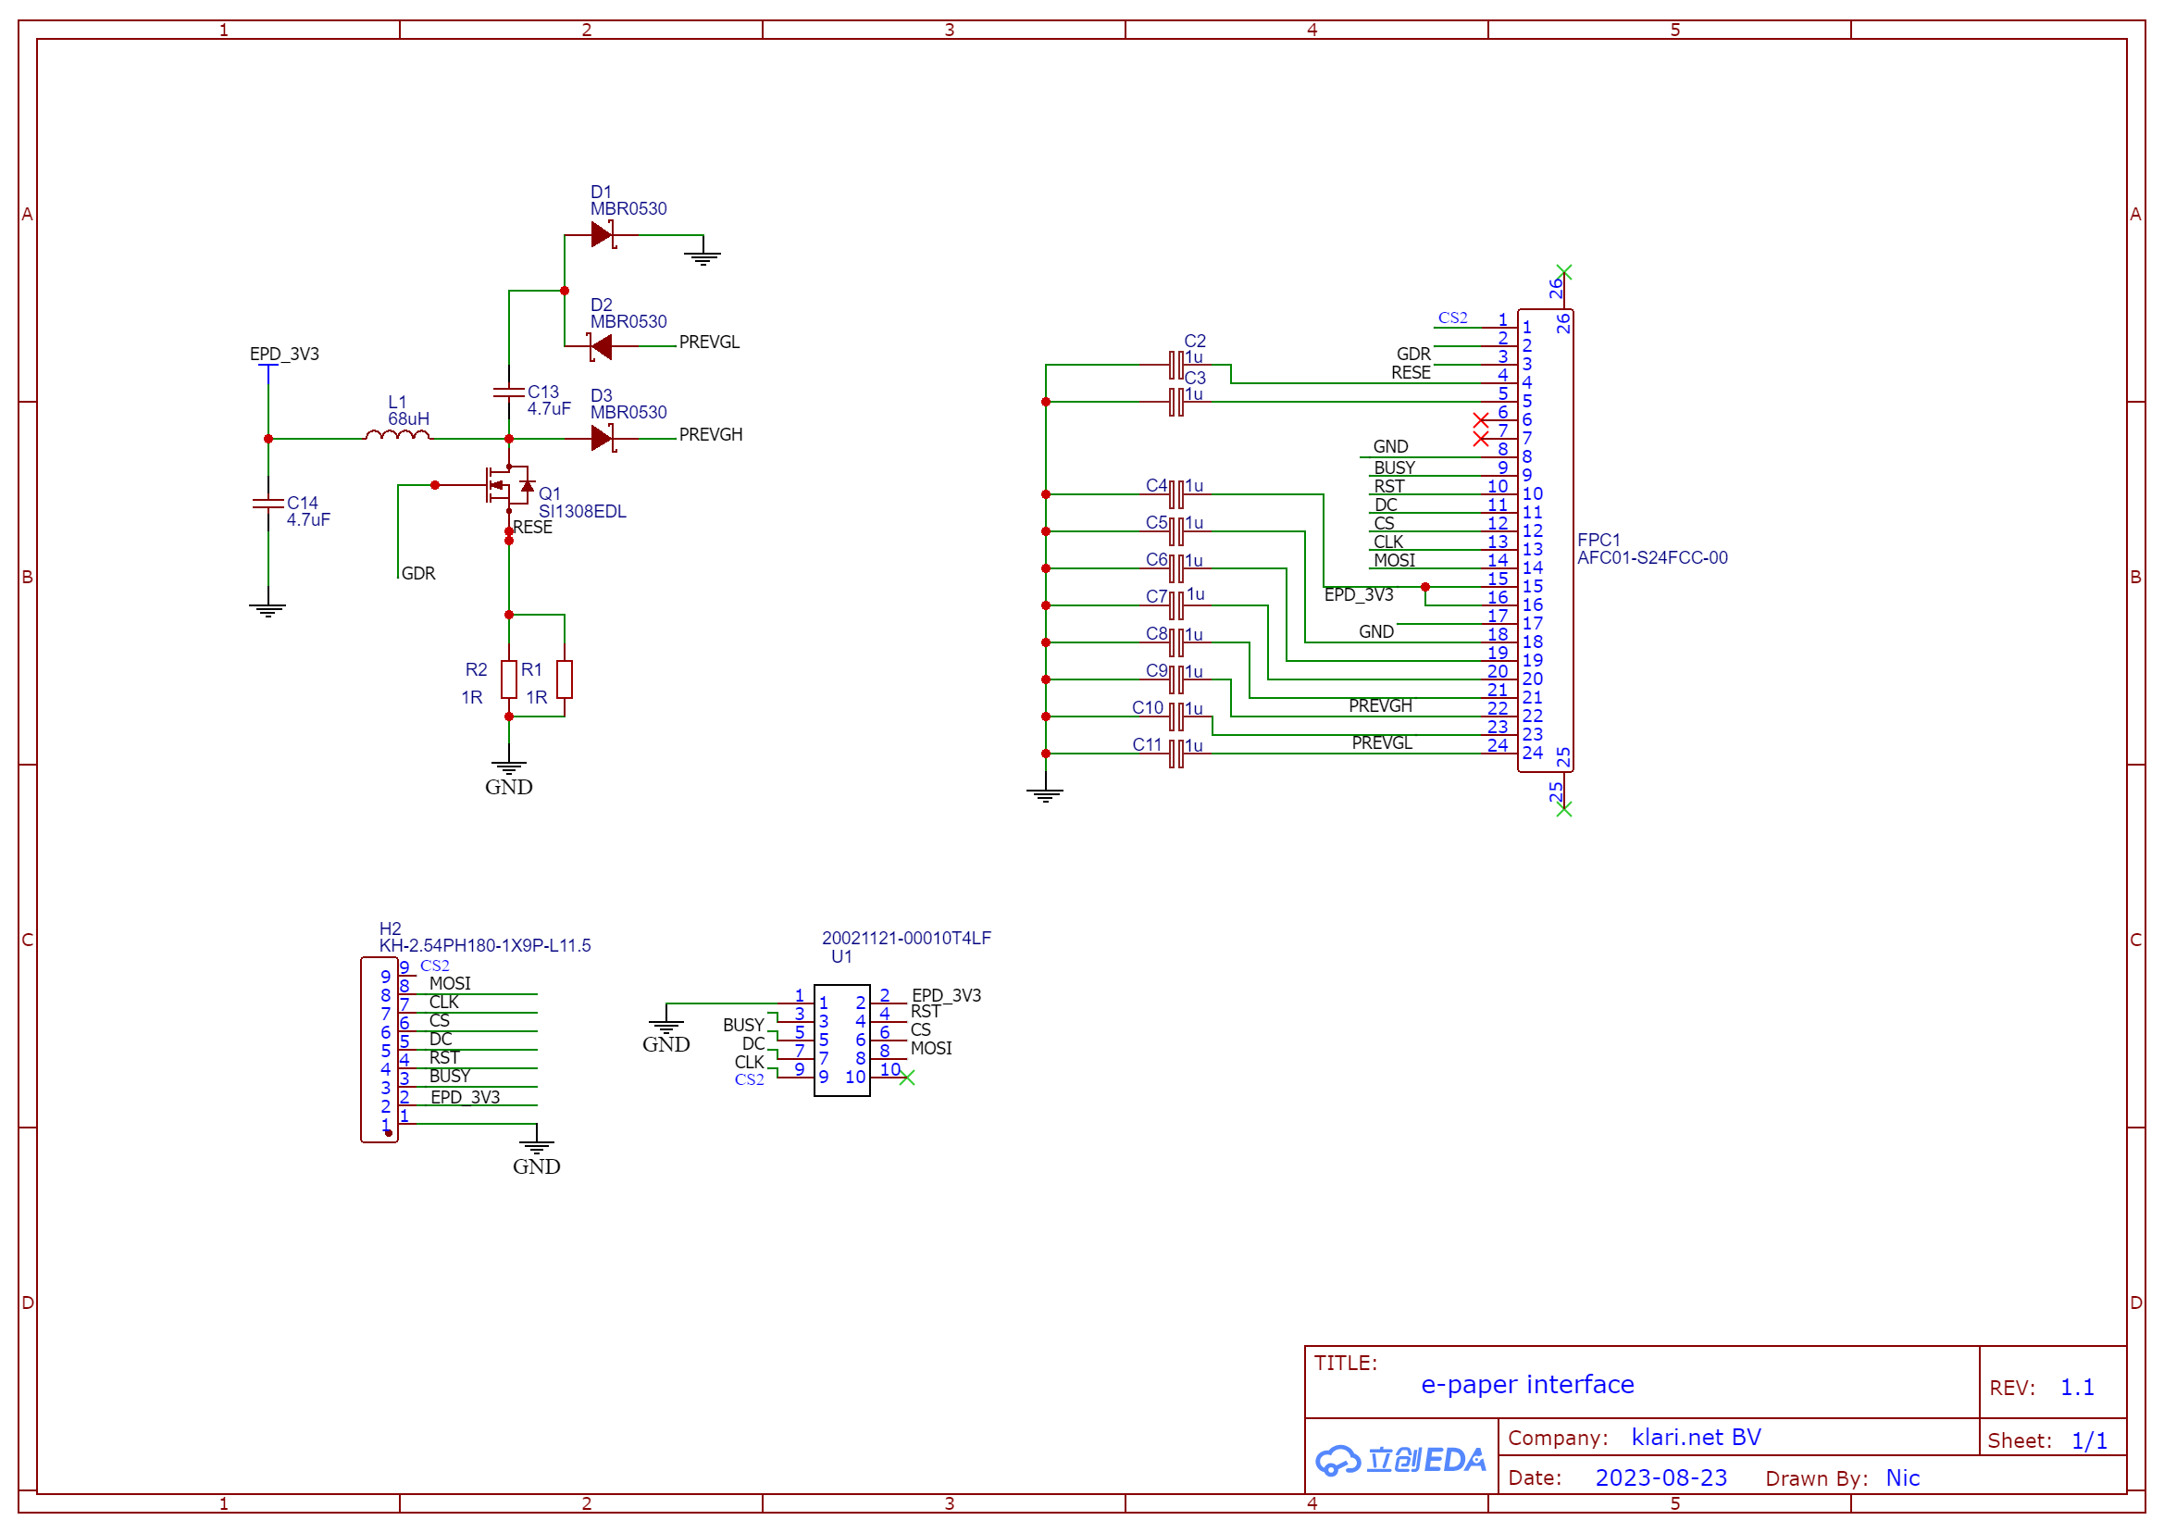Select the C7 capacitor symbol

tap(1175, 606)
